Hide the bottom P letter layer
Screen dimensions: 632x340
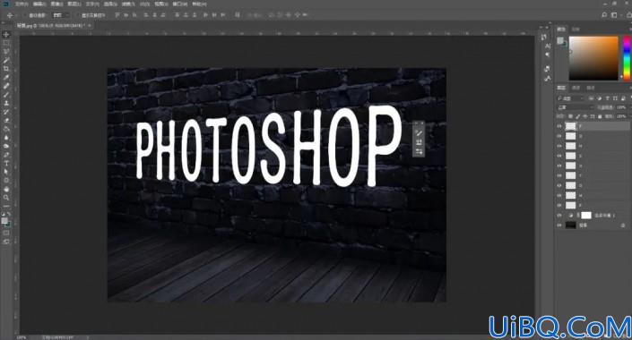point(559,205)
